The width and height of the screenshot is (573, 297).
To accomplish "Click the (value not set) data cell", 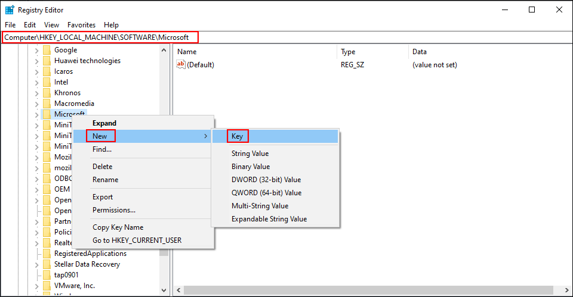I will [435, 65].
